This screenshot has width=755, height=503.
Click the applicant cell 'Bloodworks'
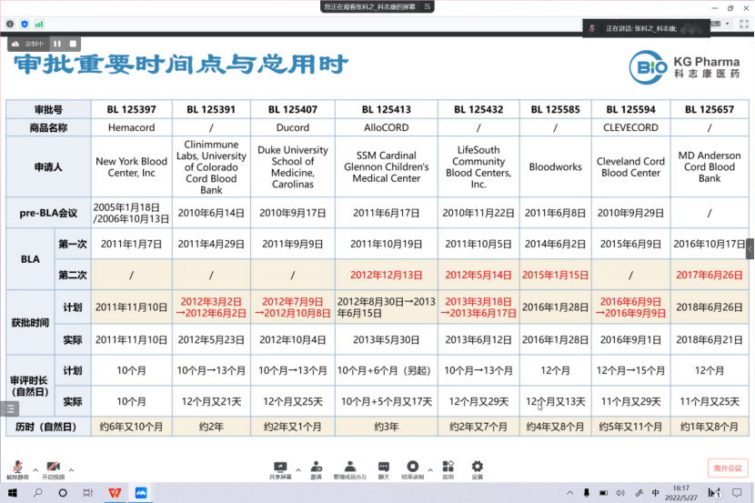[555, 167]
